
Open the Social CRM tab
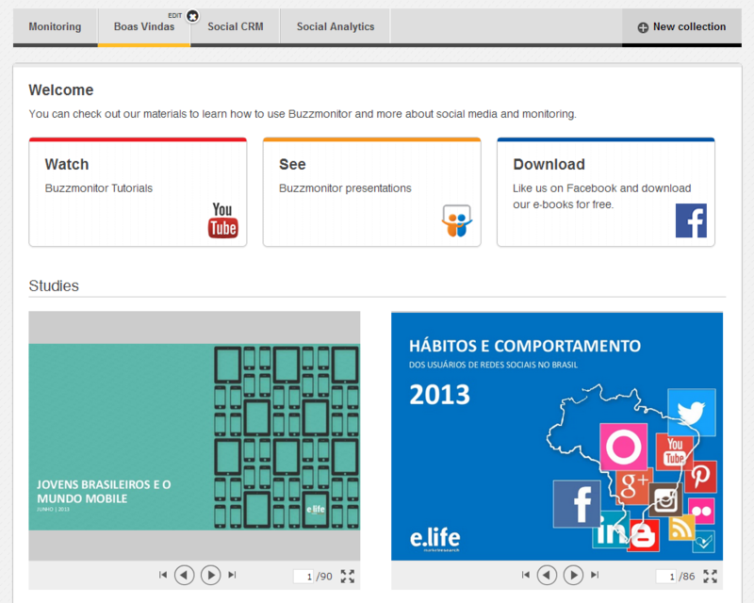236,26
